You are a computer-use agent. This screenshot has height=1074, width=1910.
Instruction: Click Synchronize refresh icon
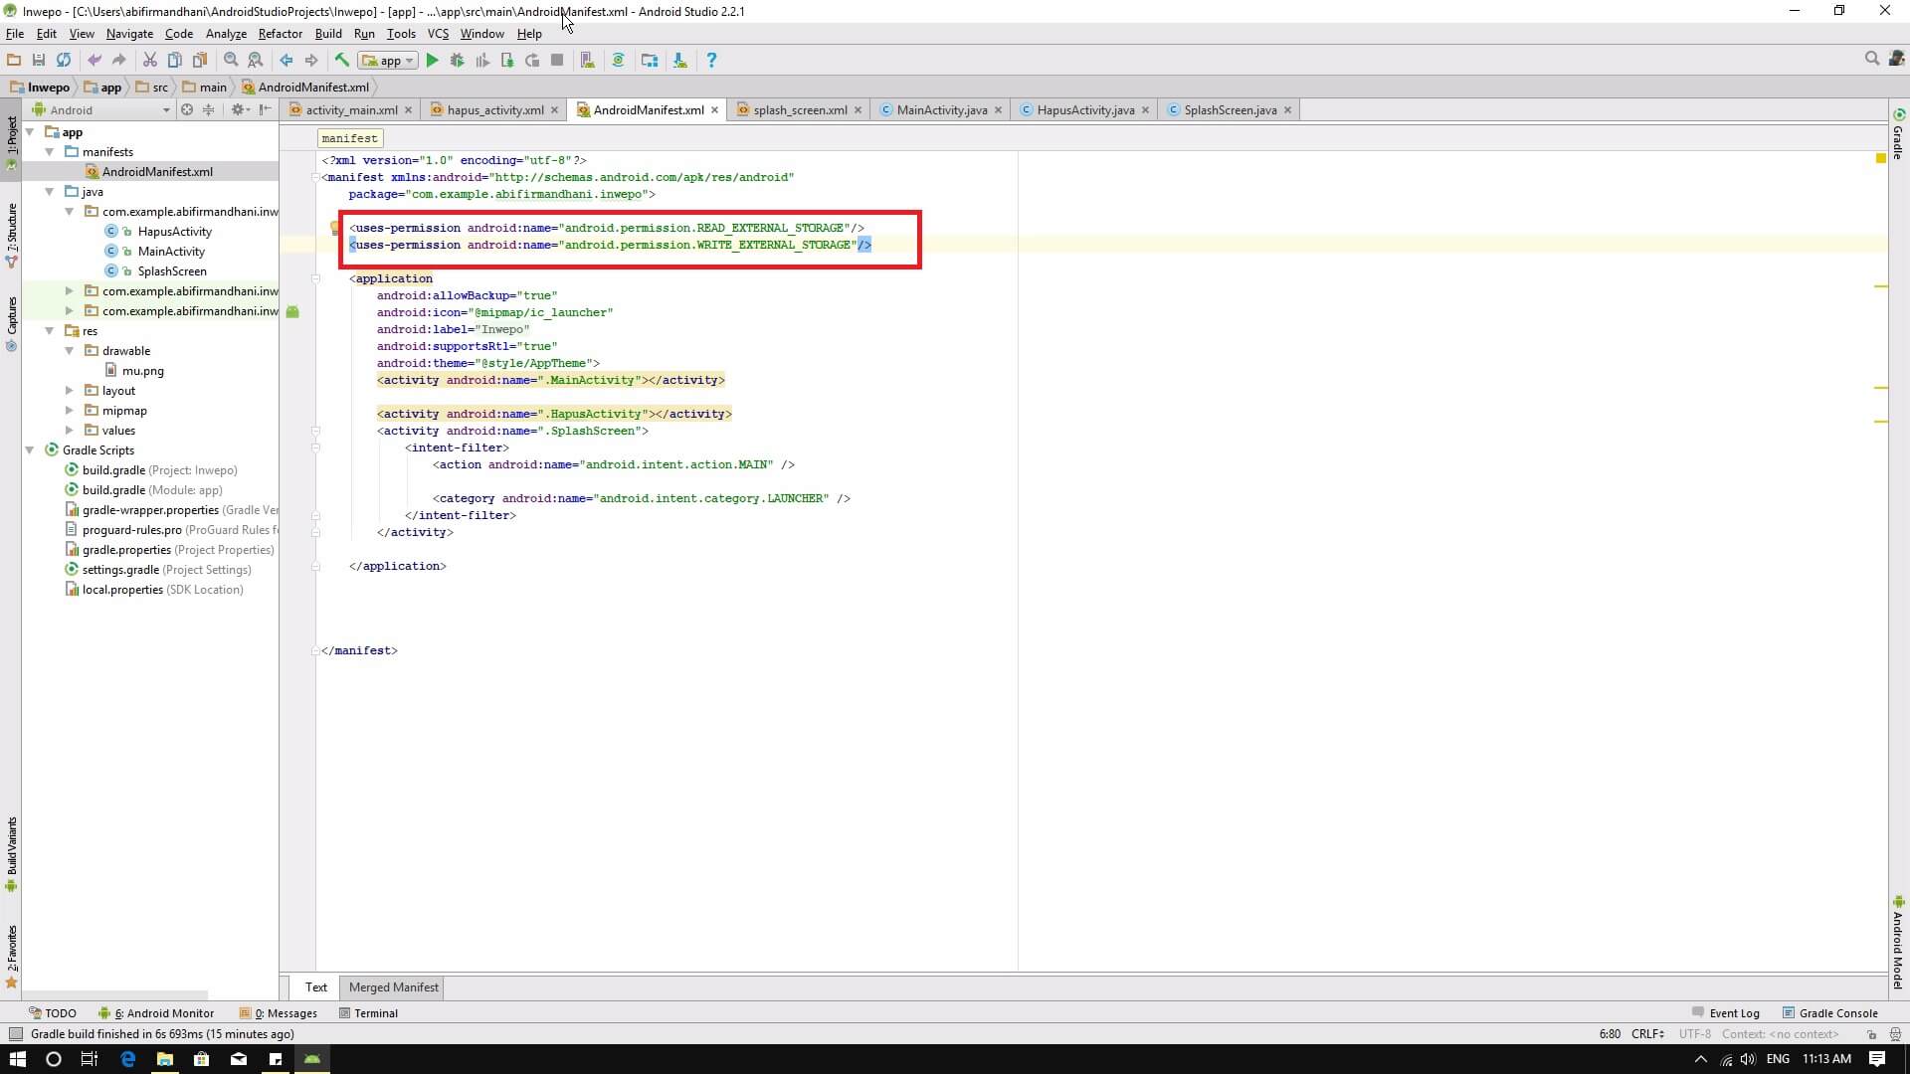click(x=64, y=61)
